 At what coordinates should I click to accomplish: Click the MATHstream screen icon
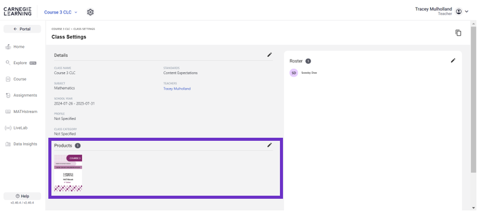click(x=8, y=111)
